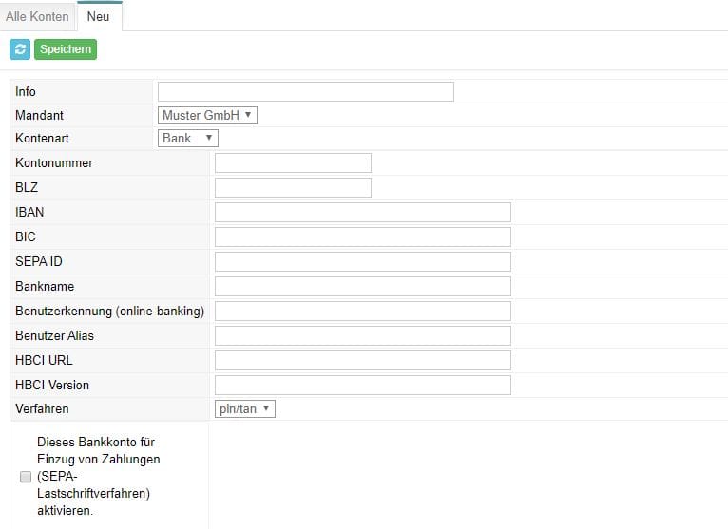The width and height of the screenshot is (728, 529).
Task: Switch to the Alle Konten tab
Action: pyautogui.click(x=37, y=17)
